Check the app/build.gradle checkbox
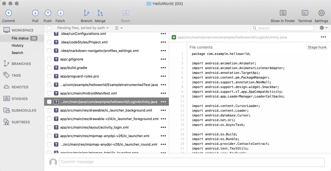This screenshot has height=171, width=331. 49,68
